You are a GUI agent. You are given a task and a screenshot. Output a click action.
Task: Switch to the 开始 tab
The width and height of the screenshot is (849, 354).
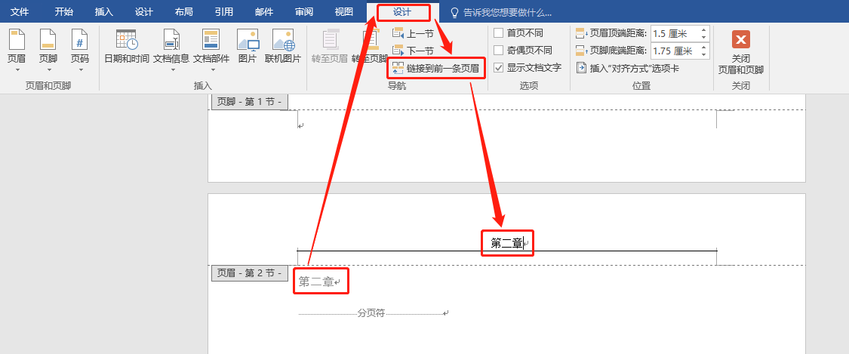tap(64, 12)
